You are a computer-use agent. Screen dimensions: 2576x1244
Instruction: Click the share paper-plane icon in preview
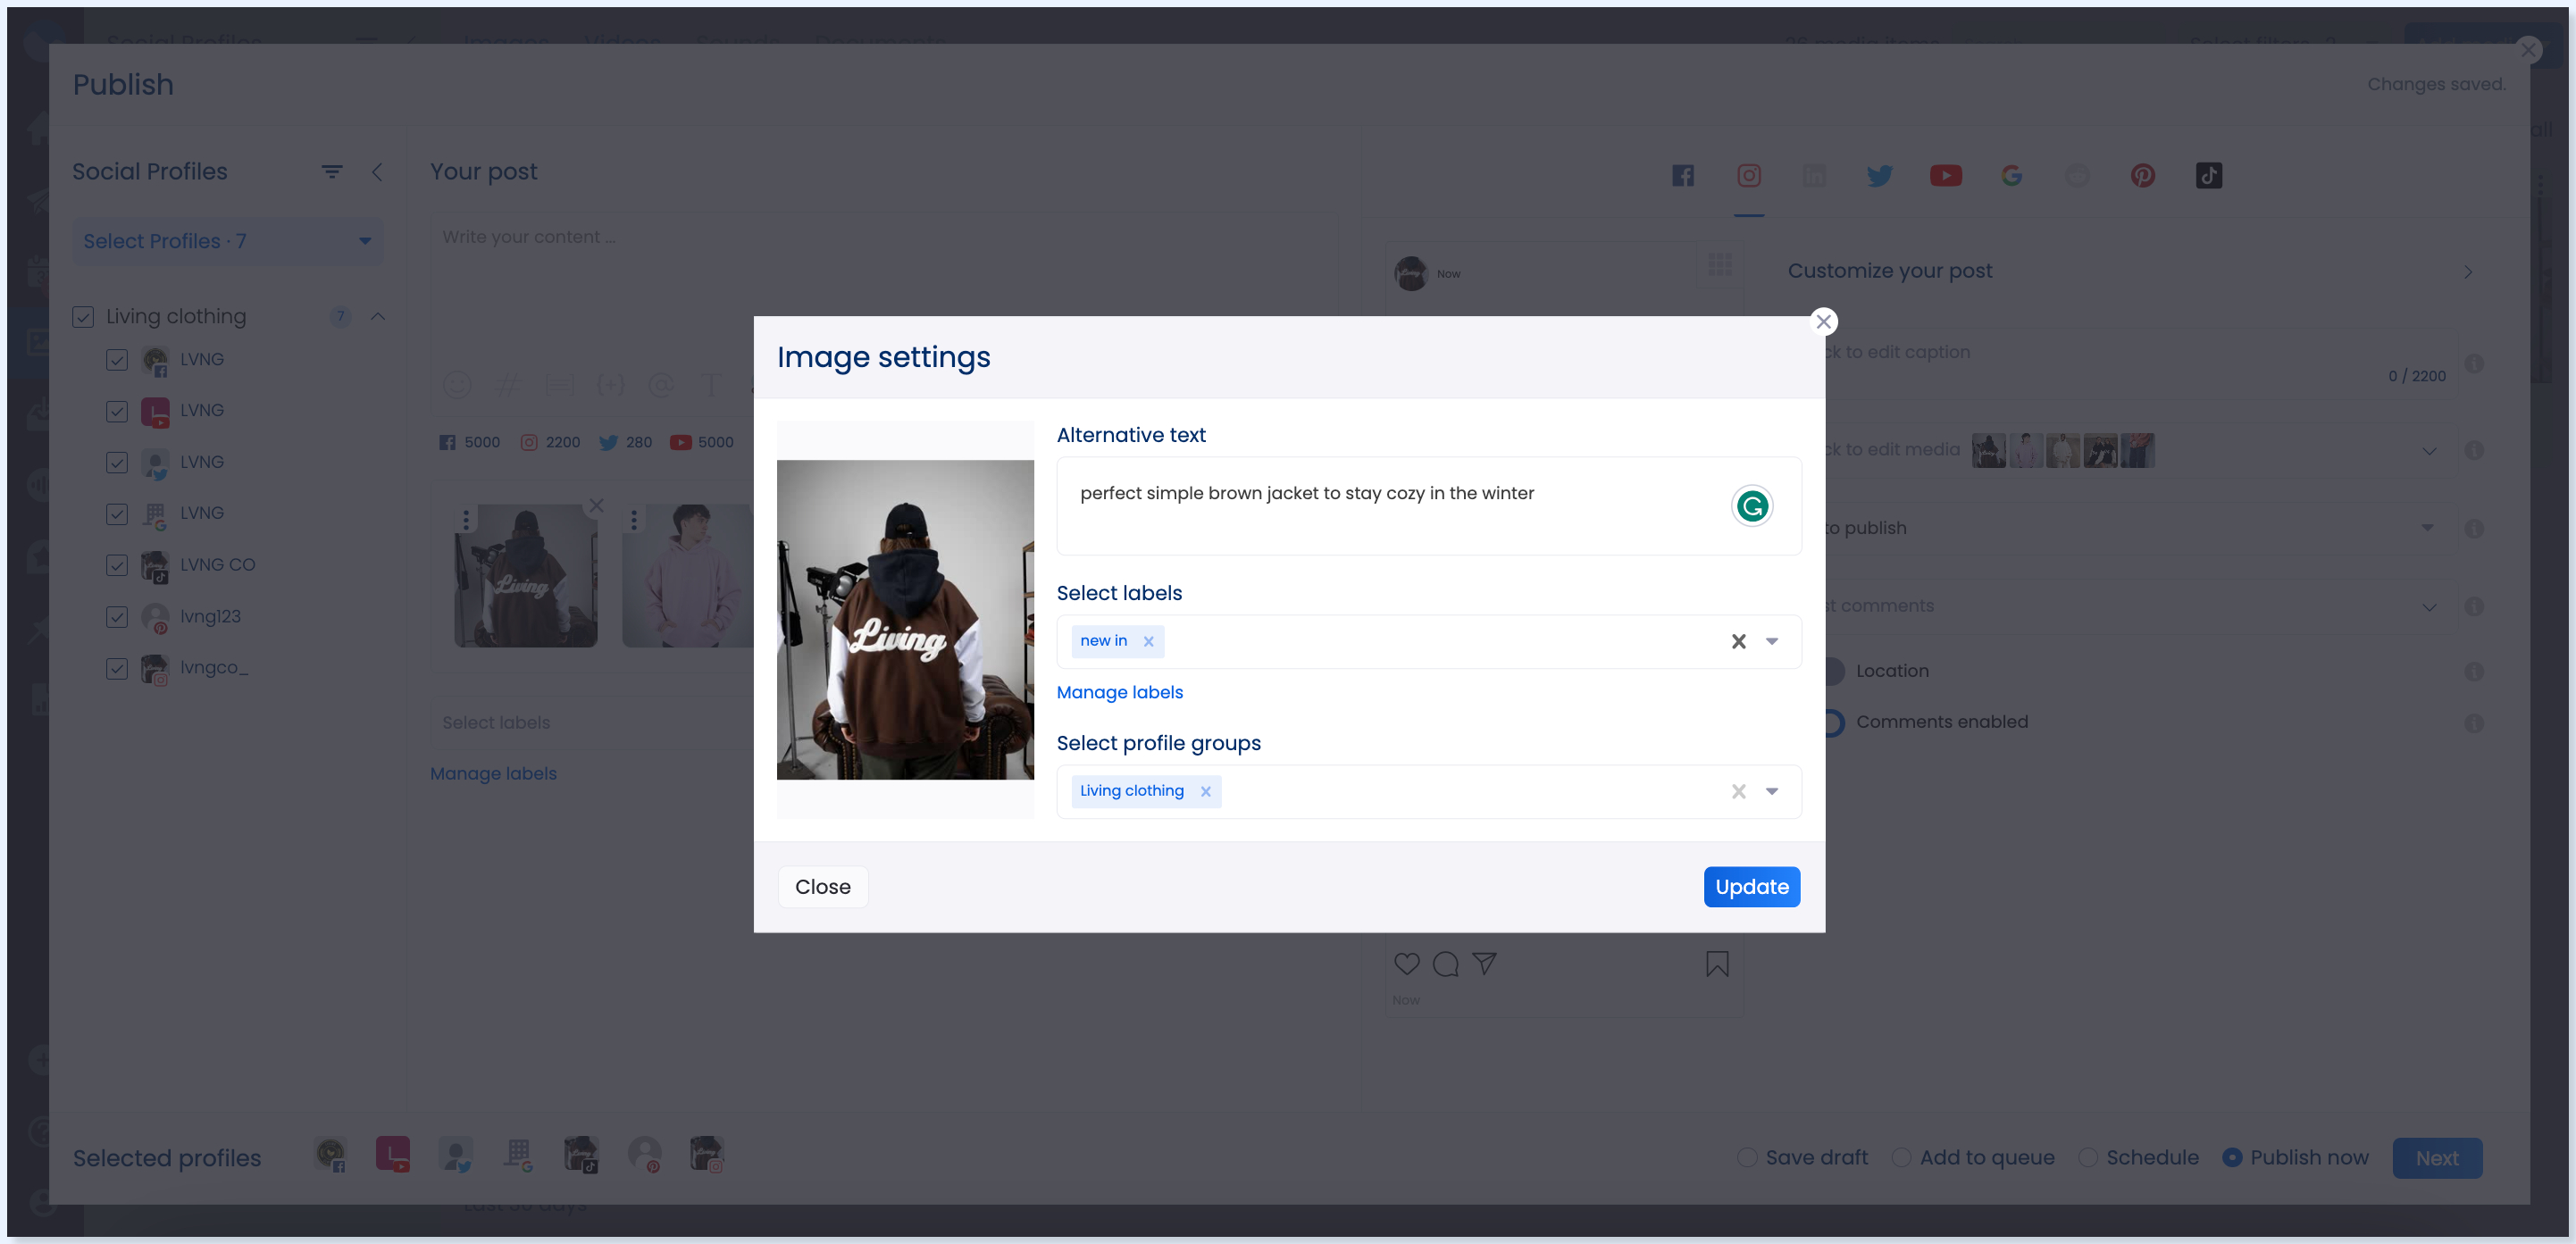(1484, 964)
